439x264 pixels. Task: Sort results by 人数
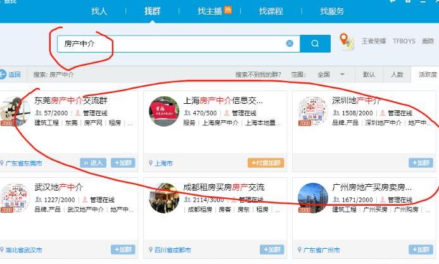397,74
